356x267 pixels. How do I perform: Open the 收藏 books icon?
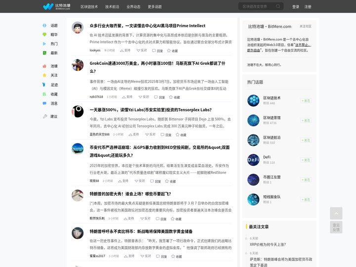click(44, 94)
